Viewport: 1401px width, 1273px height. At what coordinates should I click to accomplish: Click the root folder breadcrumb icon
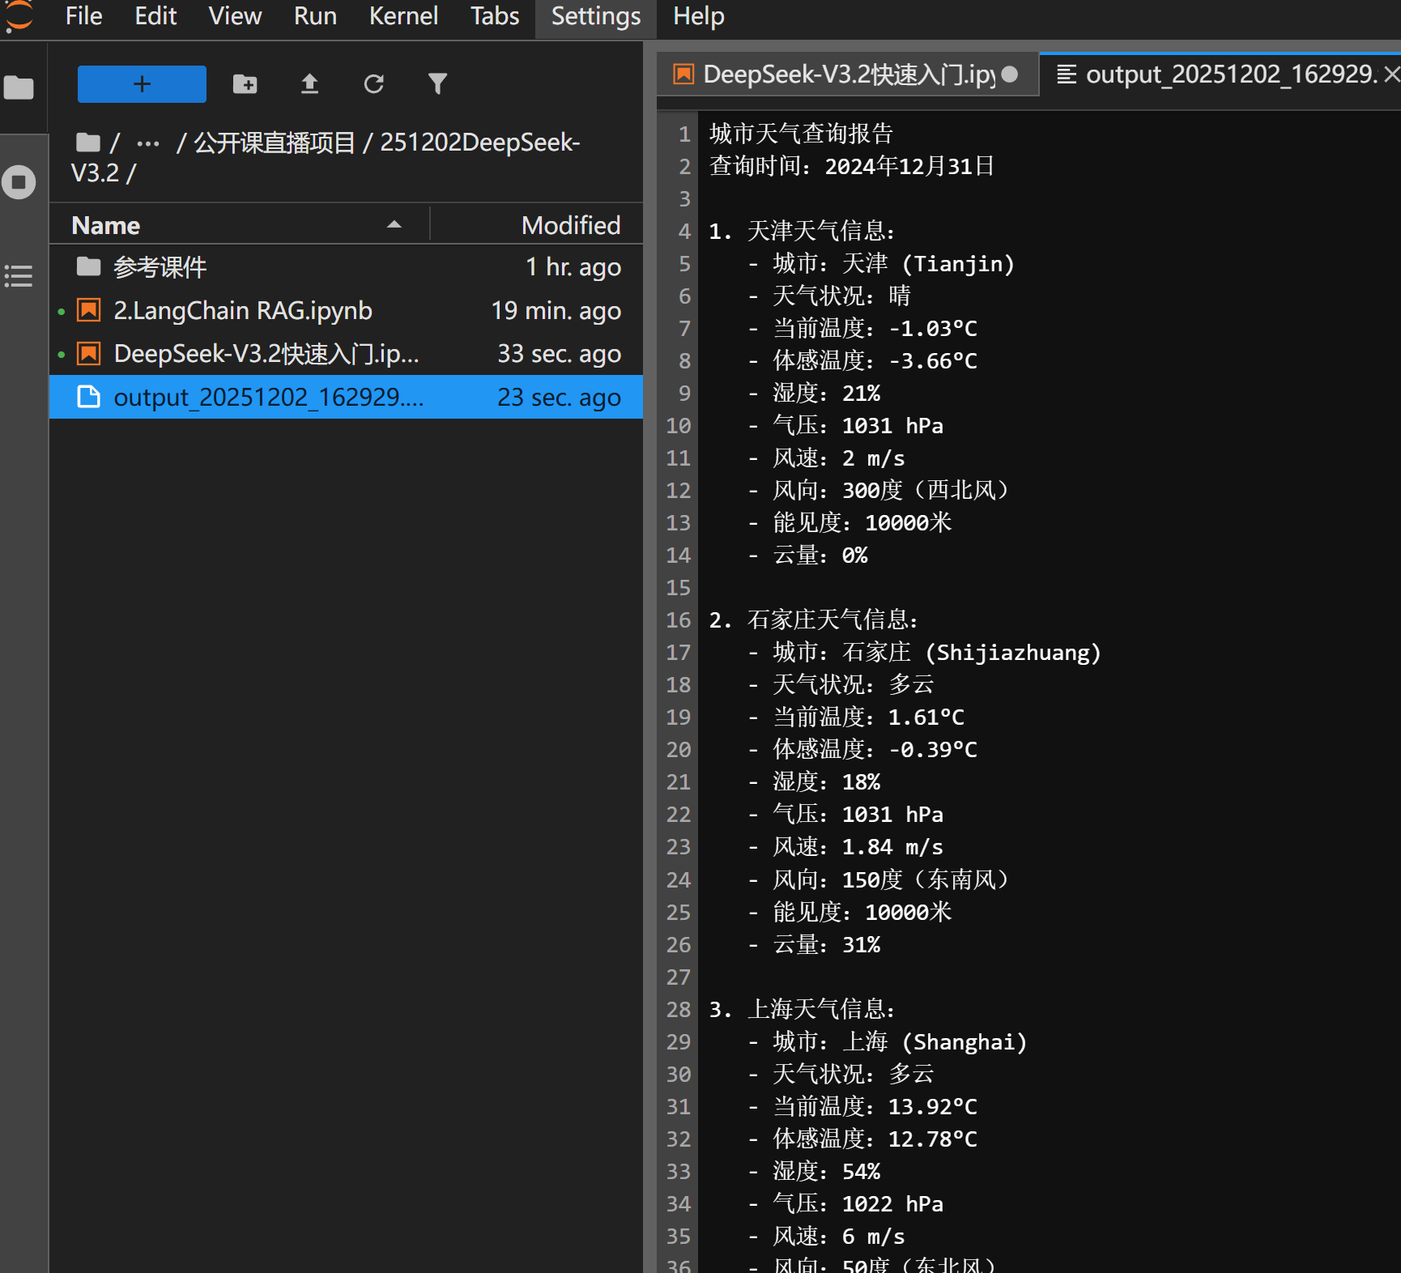pyautogui.click(x=87, y=143)
